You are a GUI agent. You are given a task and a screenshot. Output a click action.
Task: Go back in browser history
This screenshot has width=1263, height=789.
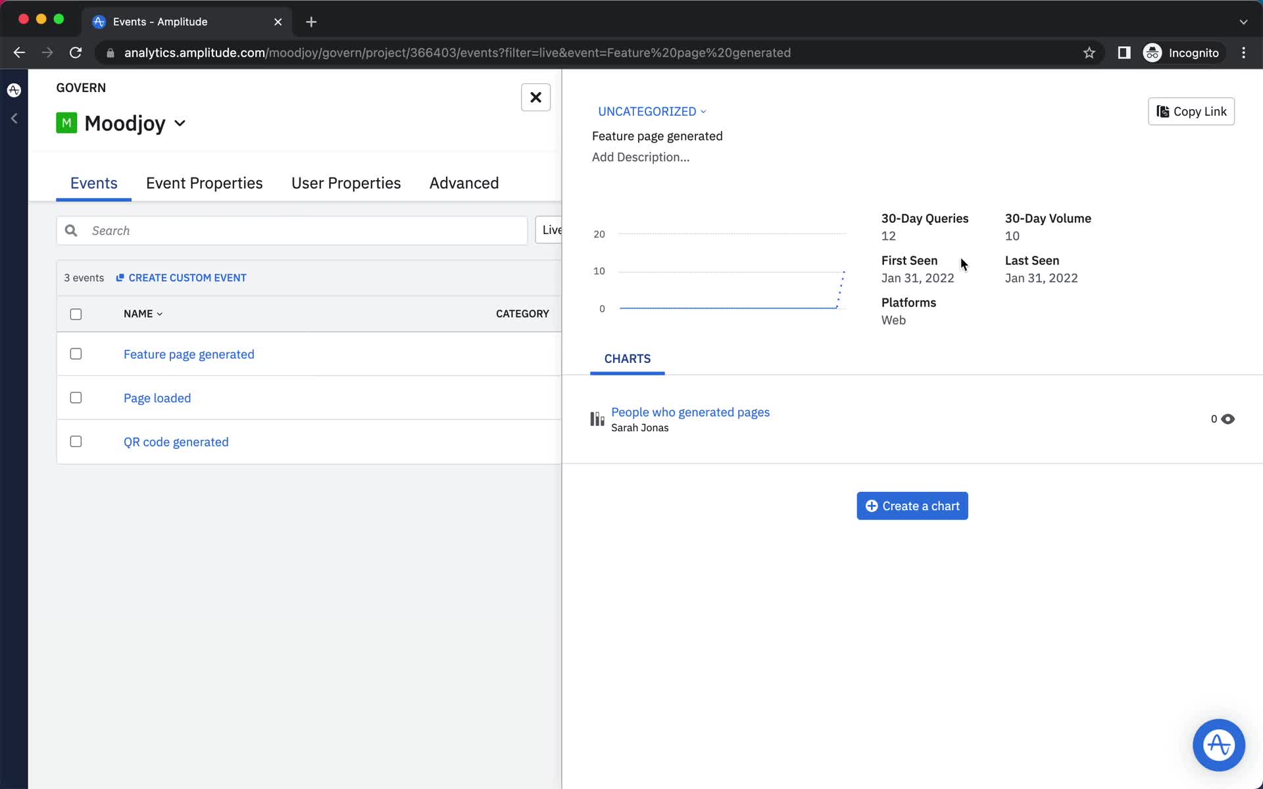(19, 53)
